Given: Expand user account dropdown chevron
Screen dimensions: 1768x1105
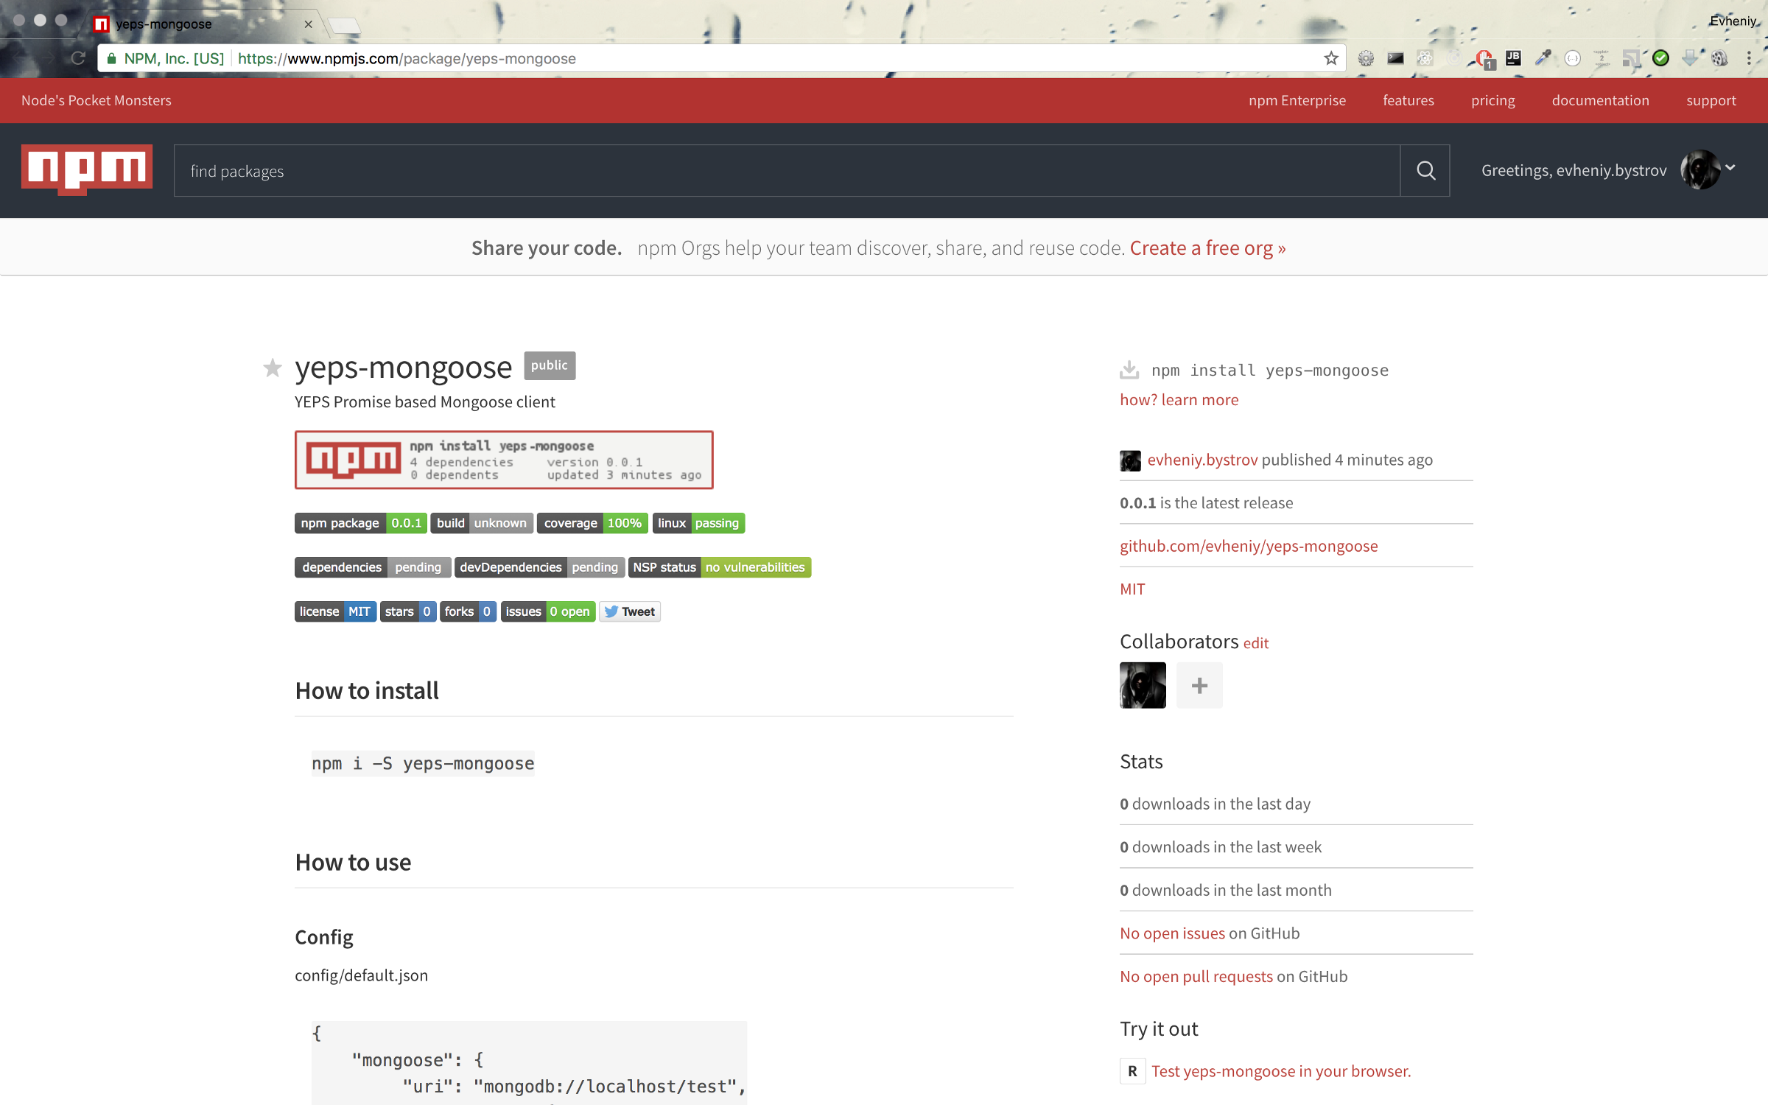Looking at the screenshot, I should 1730,168.
